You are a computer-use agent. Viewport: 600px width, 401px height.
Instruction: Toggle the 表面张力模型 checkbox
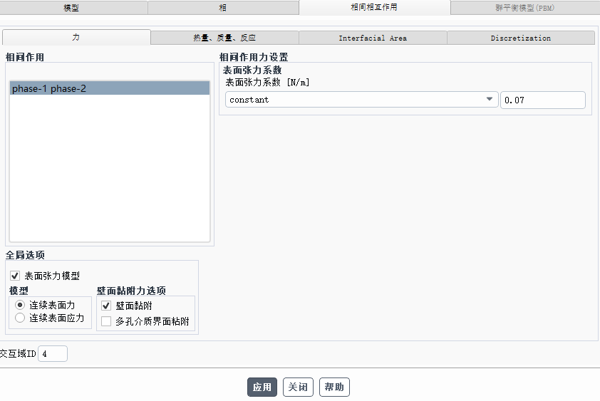15,276
